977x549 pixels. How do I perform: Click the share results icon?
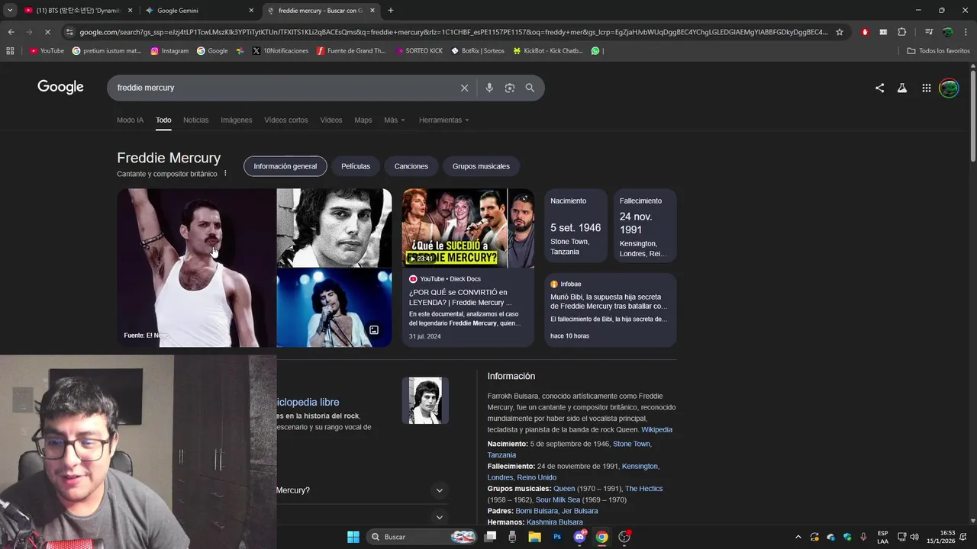click(879, 88)
